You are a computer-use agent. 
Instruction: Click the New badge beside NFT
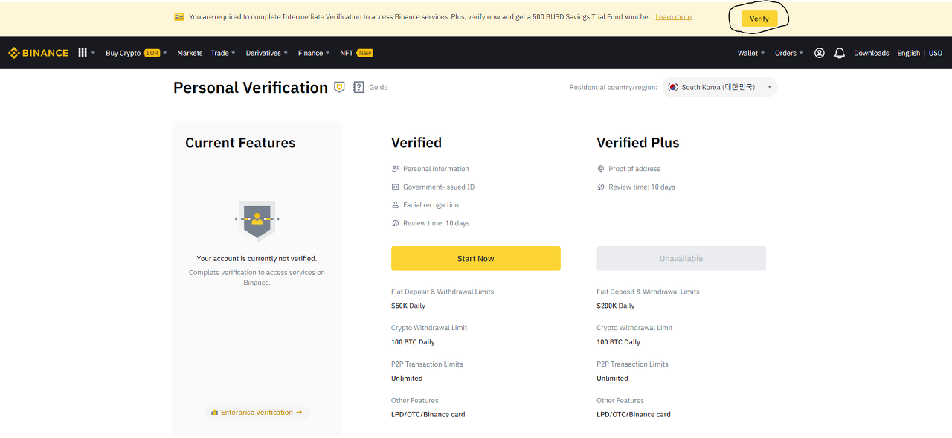pos(364,53)
